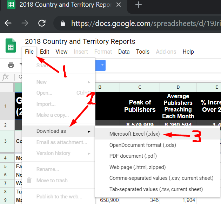Open a new browser tab

[x=139, y=5]
